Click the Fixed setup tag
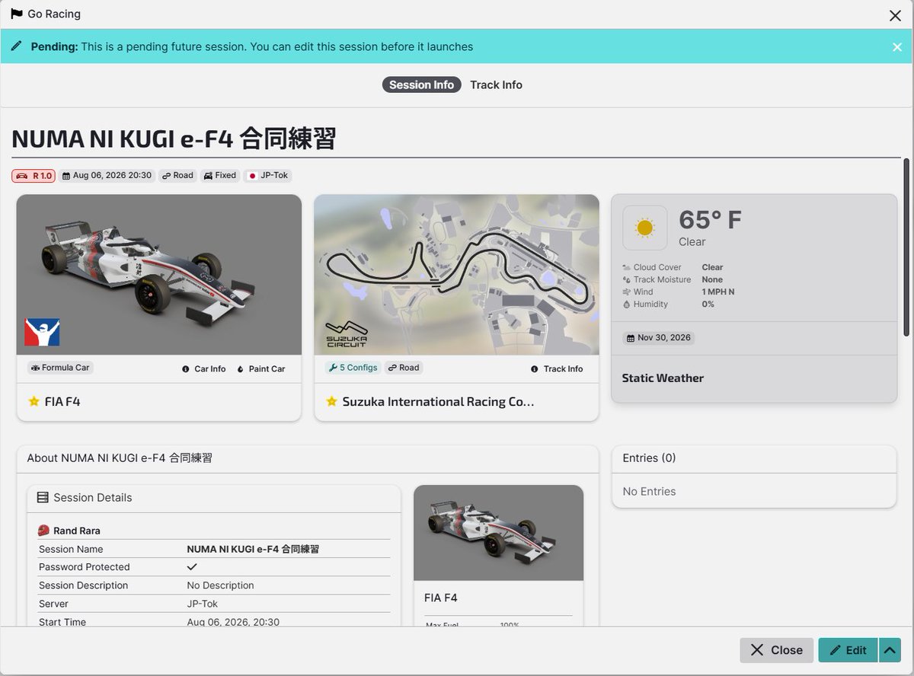 point(220,175)
